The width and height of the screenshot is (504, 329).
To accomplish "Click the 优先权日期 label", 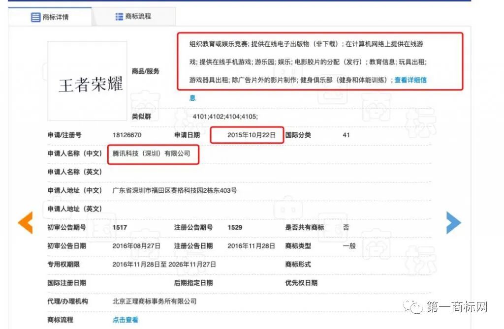I will [302, 283].
